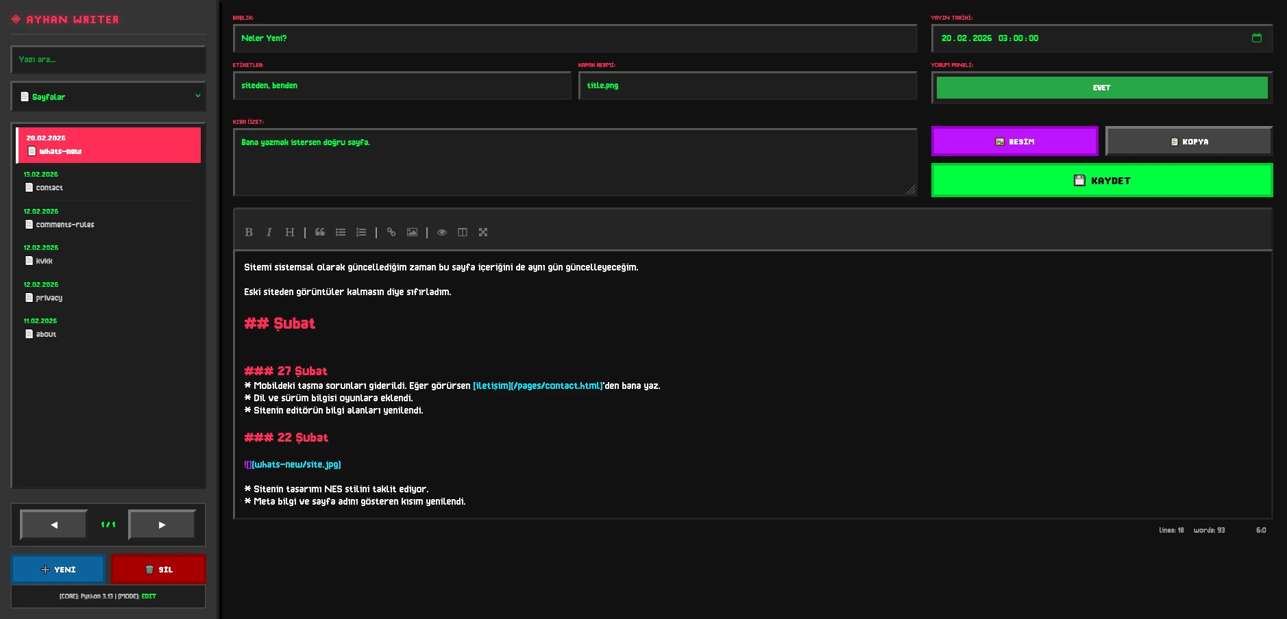Image resolution: width=1287 pixels, height=619 pixels.
Task: Insert a blockquote via quote icon
Action: pyautogui.click(x=320, y=232)
